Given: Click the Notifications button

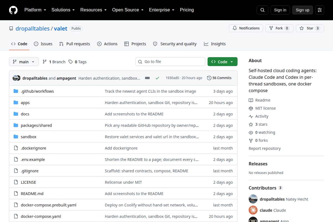Looking at the screenshot, I should tap(246, 28).
